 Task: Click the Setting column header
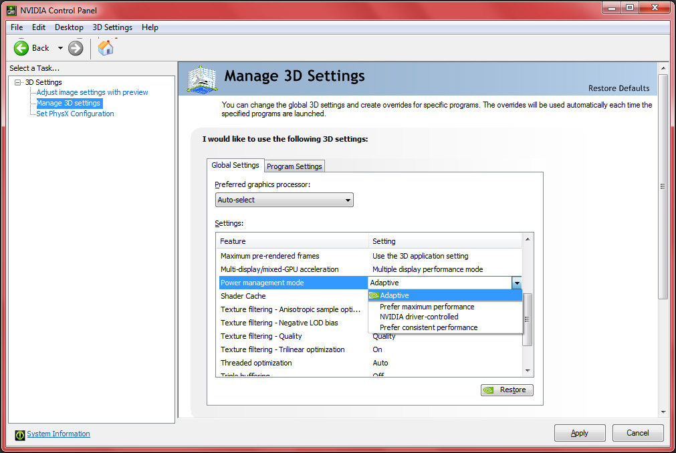pos(445,241)
